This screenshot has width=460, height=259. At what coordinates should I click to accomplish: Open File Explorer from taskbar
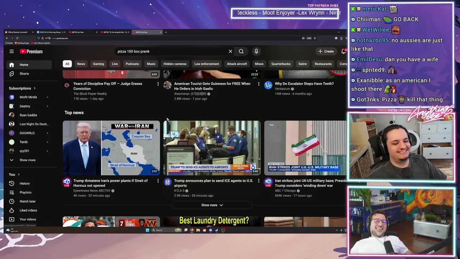[198, 230]
